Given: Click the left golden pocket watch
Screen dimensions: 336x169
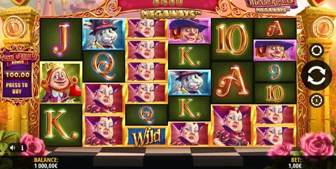Looking at the screenshot, I should [x=15, y=27].
